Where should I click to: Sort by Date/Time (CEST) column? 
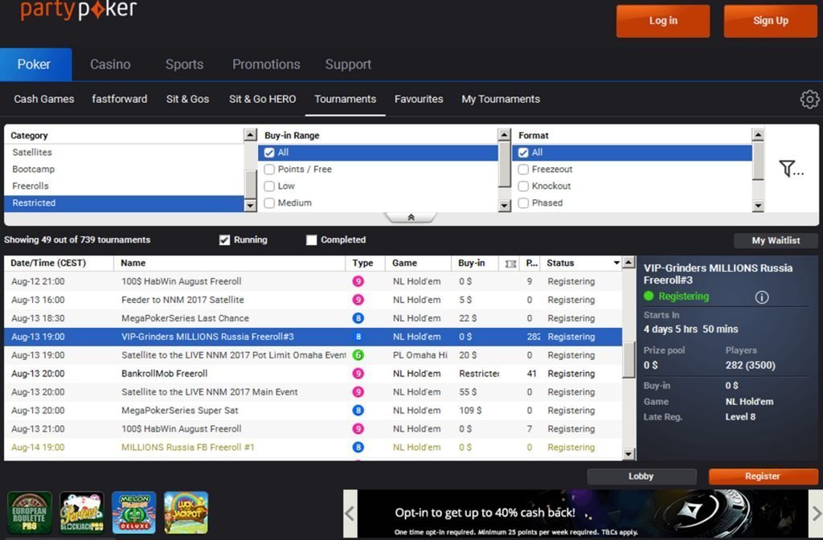point(59,263)
